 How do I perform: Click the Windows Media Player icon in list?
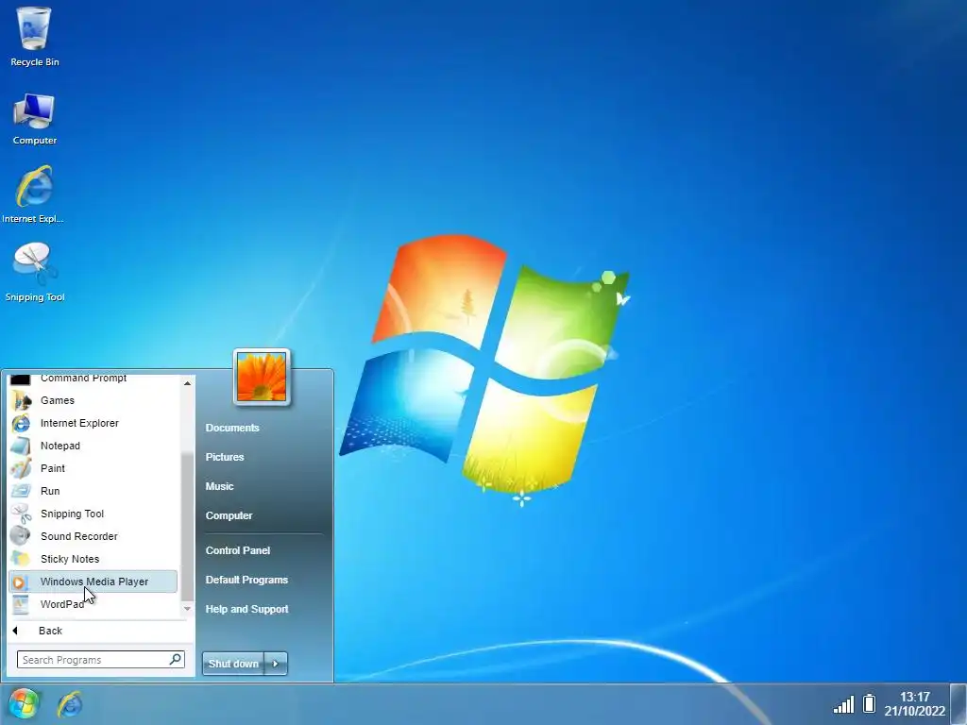(21, 582)
